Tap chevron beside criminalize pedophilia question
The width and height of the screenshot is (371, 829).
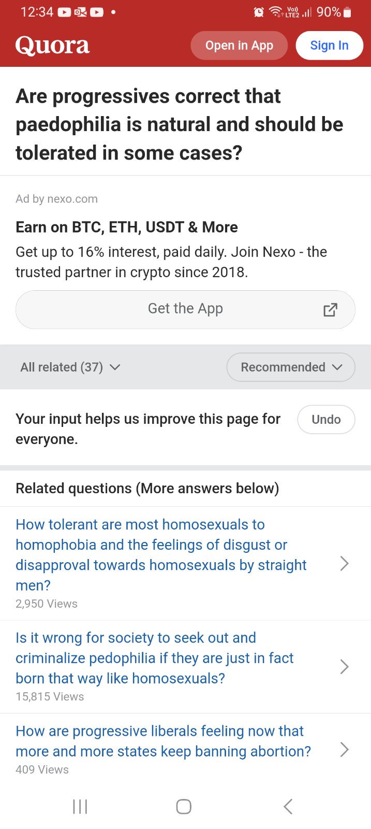(344, 666)
